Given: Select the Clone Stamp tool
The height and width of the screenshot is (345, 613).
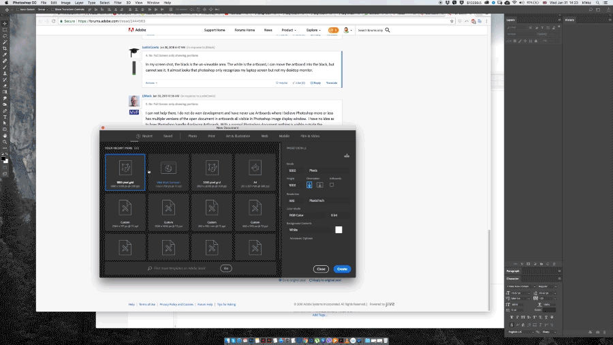Looking at the screenshot, I should click(5, 74).
